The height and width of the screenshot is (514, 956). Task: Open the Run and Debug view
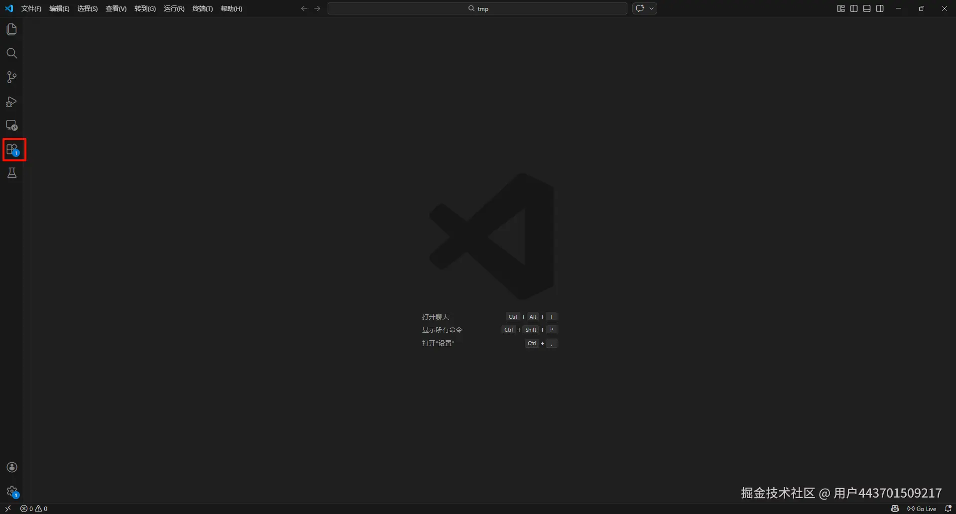[x=12, y=102]
